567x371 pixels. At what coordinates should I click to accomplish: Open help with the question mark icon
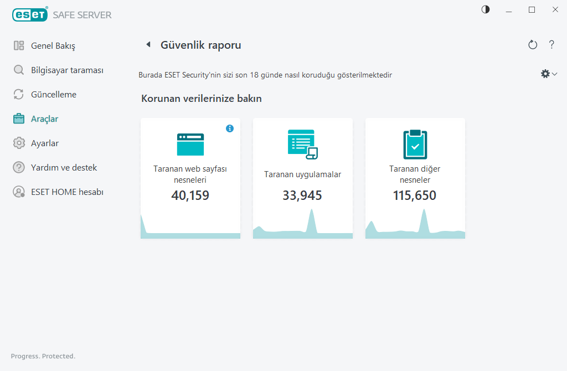click(551, 45)
